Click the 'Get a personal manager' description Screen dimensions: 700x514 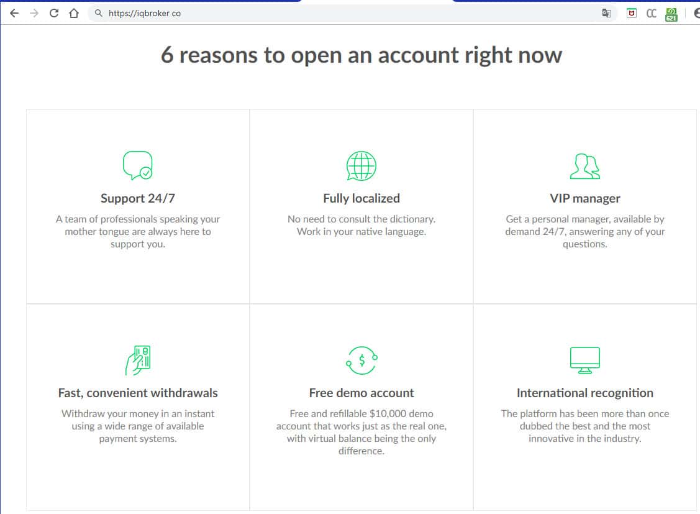coord(585,231)
